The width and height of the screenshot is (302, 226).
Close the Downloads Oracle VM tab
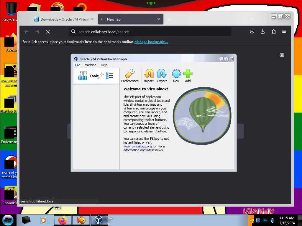pos(92,19)
